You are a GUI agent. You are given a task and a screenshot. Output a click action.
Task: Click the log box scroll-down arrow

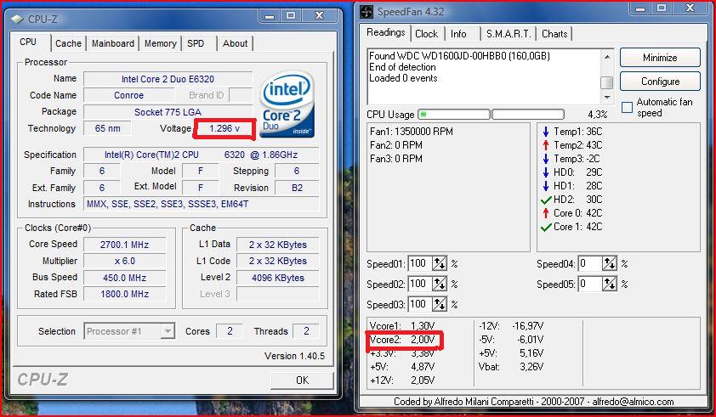coord(607,97)
